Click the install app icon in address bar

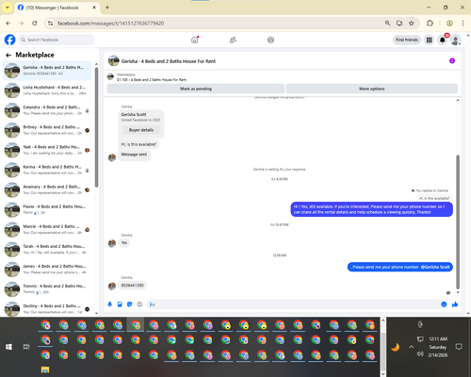pos(399,24)
